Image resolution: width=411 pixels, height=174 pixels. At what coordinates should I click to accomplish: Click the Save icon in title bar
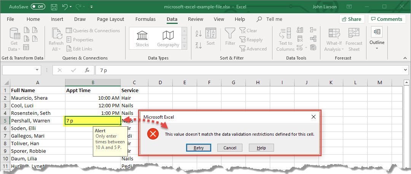pyautogui.click(x=54, y=7)
